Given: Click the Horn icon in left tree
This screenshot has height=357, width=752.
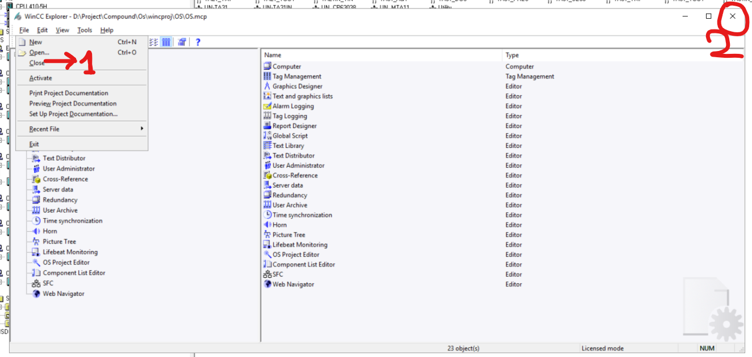Looking at the screenshot, I should [36, 231].
